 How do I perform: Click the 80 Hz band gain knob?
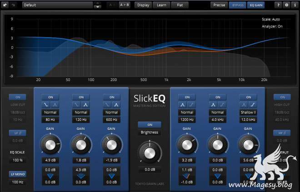(50, 145)
